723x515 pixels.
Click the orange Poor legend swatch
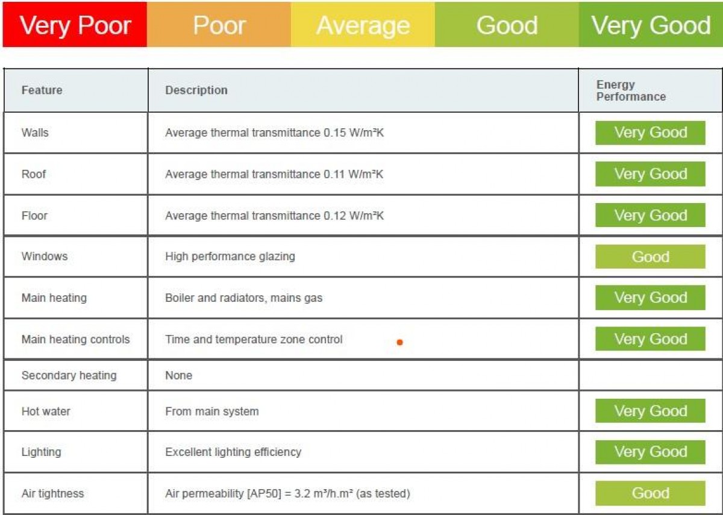219,25
